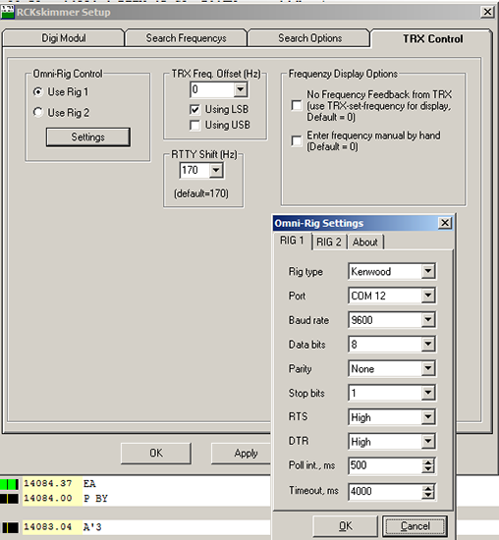Click the Timeout value field 4000
499x540 pixels.
pos(385,491)
